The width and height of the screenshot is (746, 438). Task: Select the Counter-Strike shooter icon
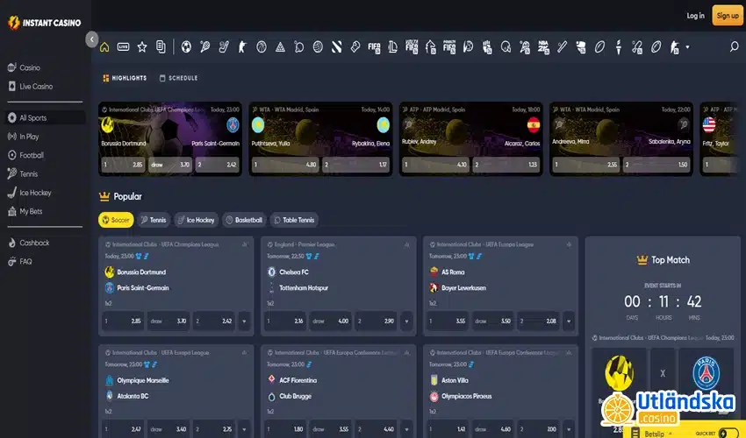(x=242, y=47)
